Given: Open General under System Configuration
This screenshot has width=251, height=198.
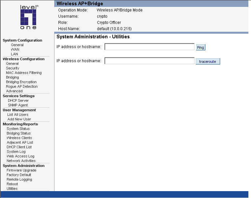Looking at the screenshot, I should (x=17, y=45).
